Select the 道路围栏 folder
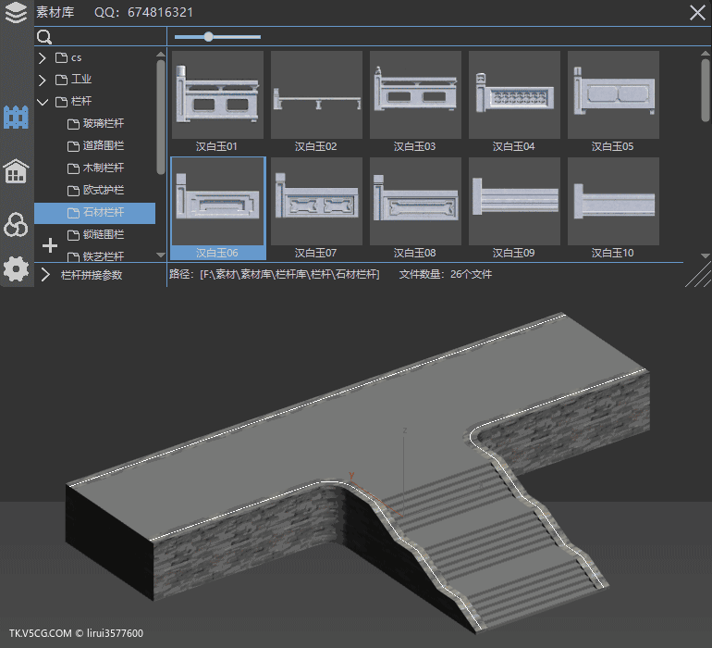Viewport: 712px width, 648px height. tap(103, 146)
